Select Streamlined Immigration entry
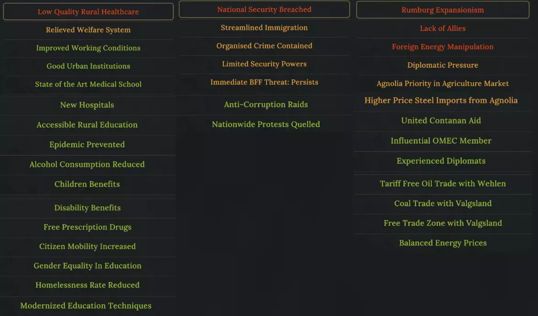 point(264,28)
